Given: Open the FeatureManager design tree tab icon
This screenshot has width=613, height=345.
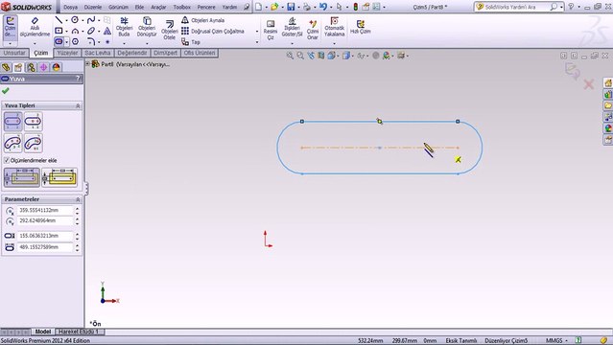Looking at the screenshot, I should point(6,67).
